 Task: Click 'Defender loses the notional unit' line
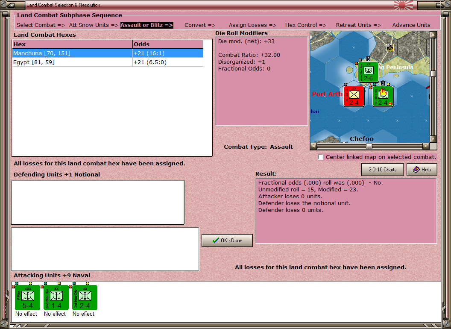pos(305,203)
